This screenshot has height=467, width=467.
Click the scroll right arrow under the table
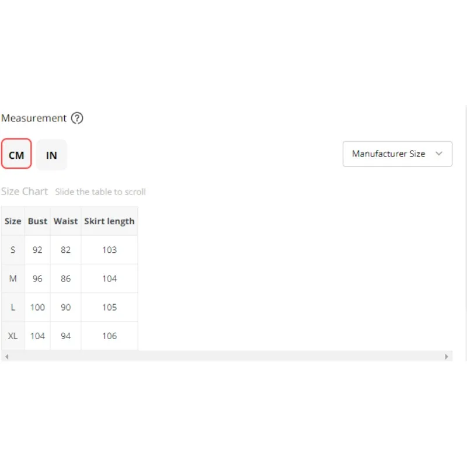pos(447,356)
